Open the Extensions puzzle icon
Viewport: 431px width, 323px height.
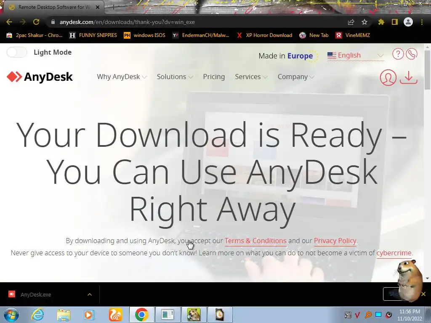pyautogui.click(x=381, y=22)
